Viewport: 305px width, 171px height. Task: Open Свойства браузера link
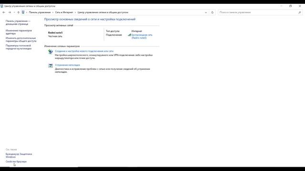coord(16,161)
